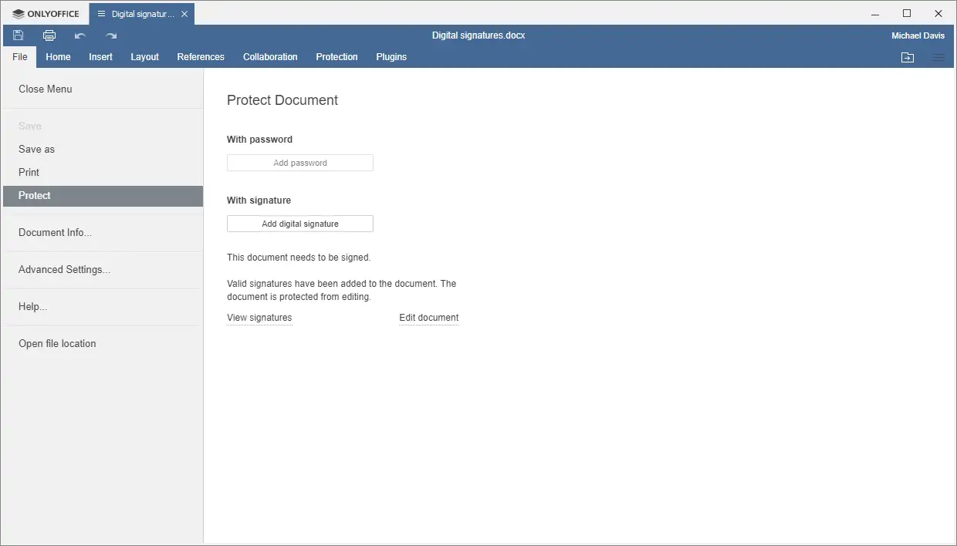957x546 pixels.
Task: Select Save as from the sidebar
Action: click(36, 149)
